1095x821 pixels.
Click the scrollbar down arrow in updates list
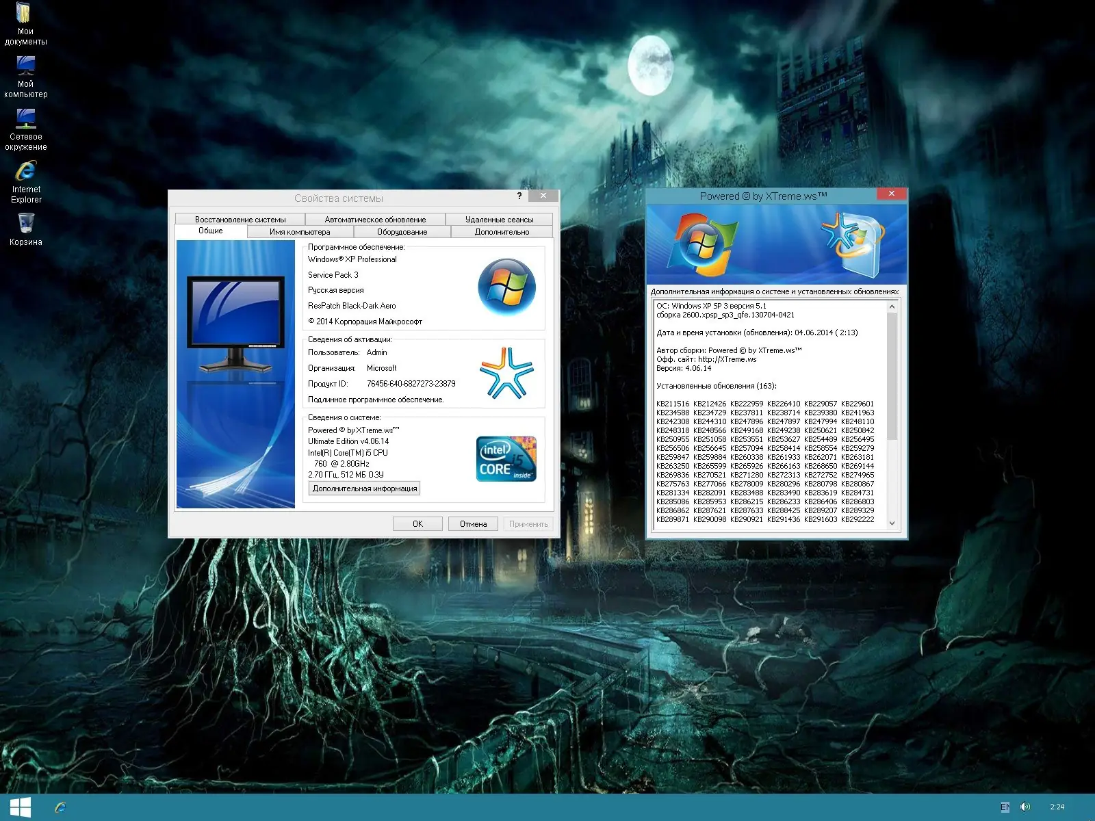[894, 523]
